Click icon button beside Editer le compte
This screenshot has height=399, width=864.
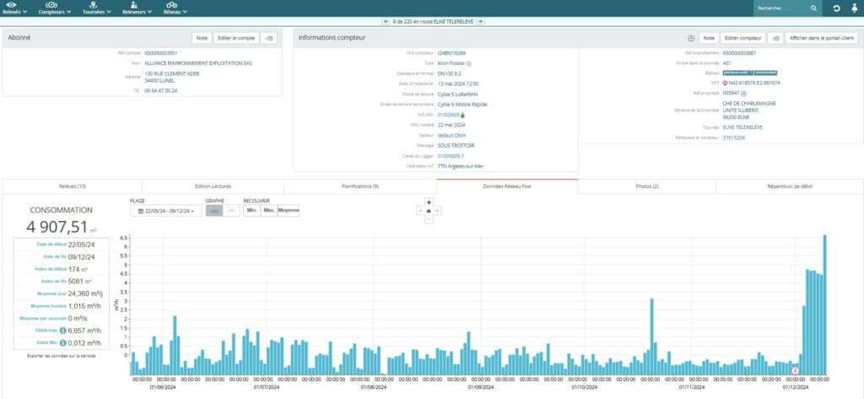coord(269,38)
